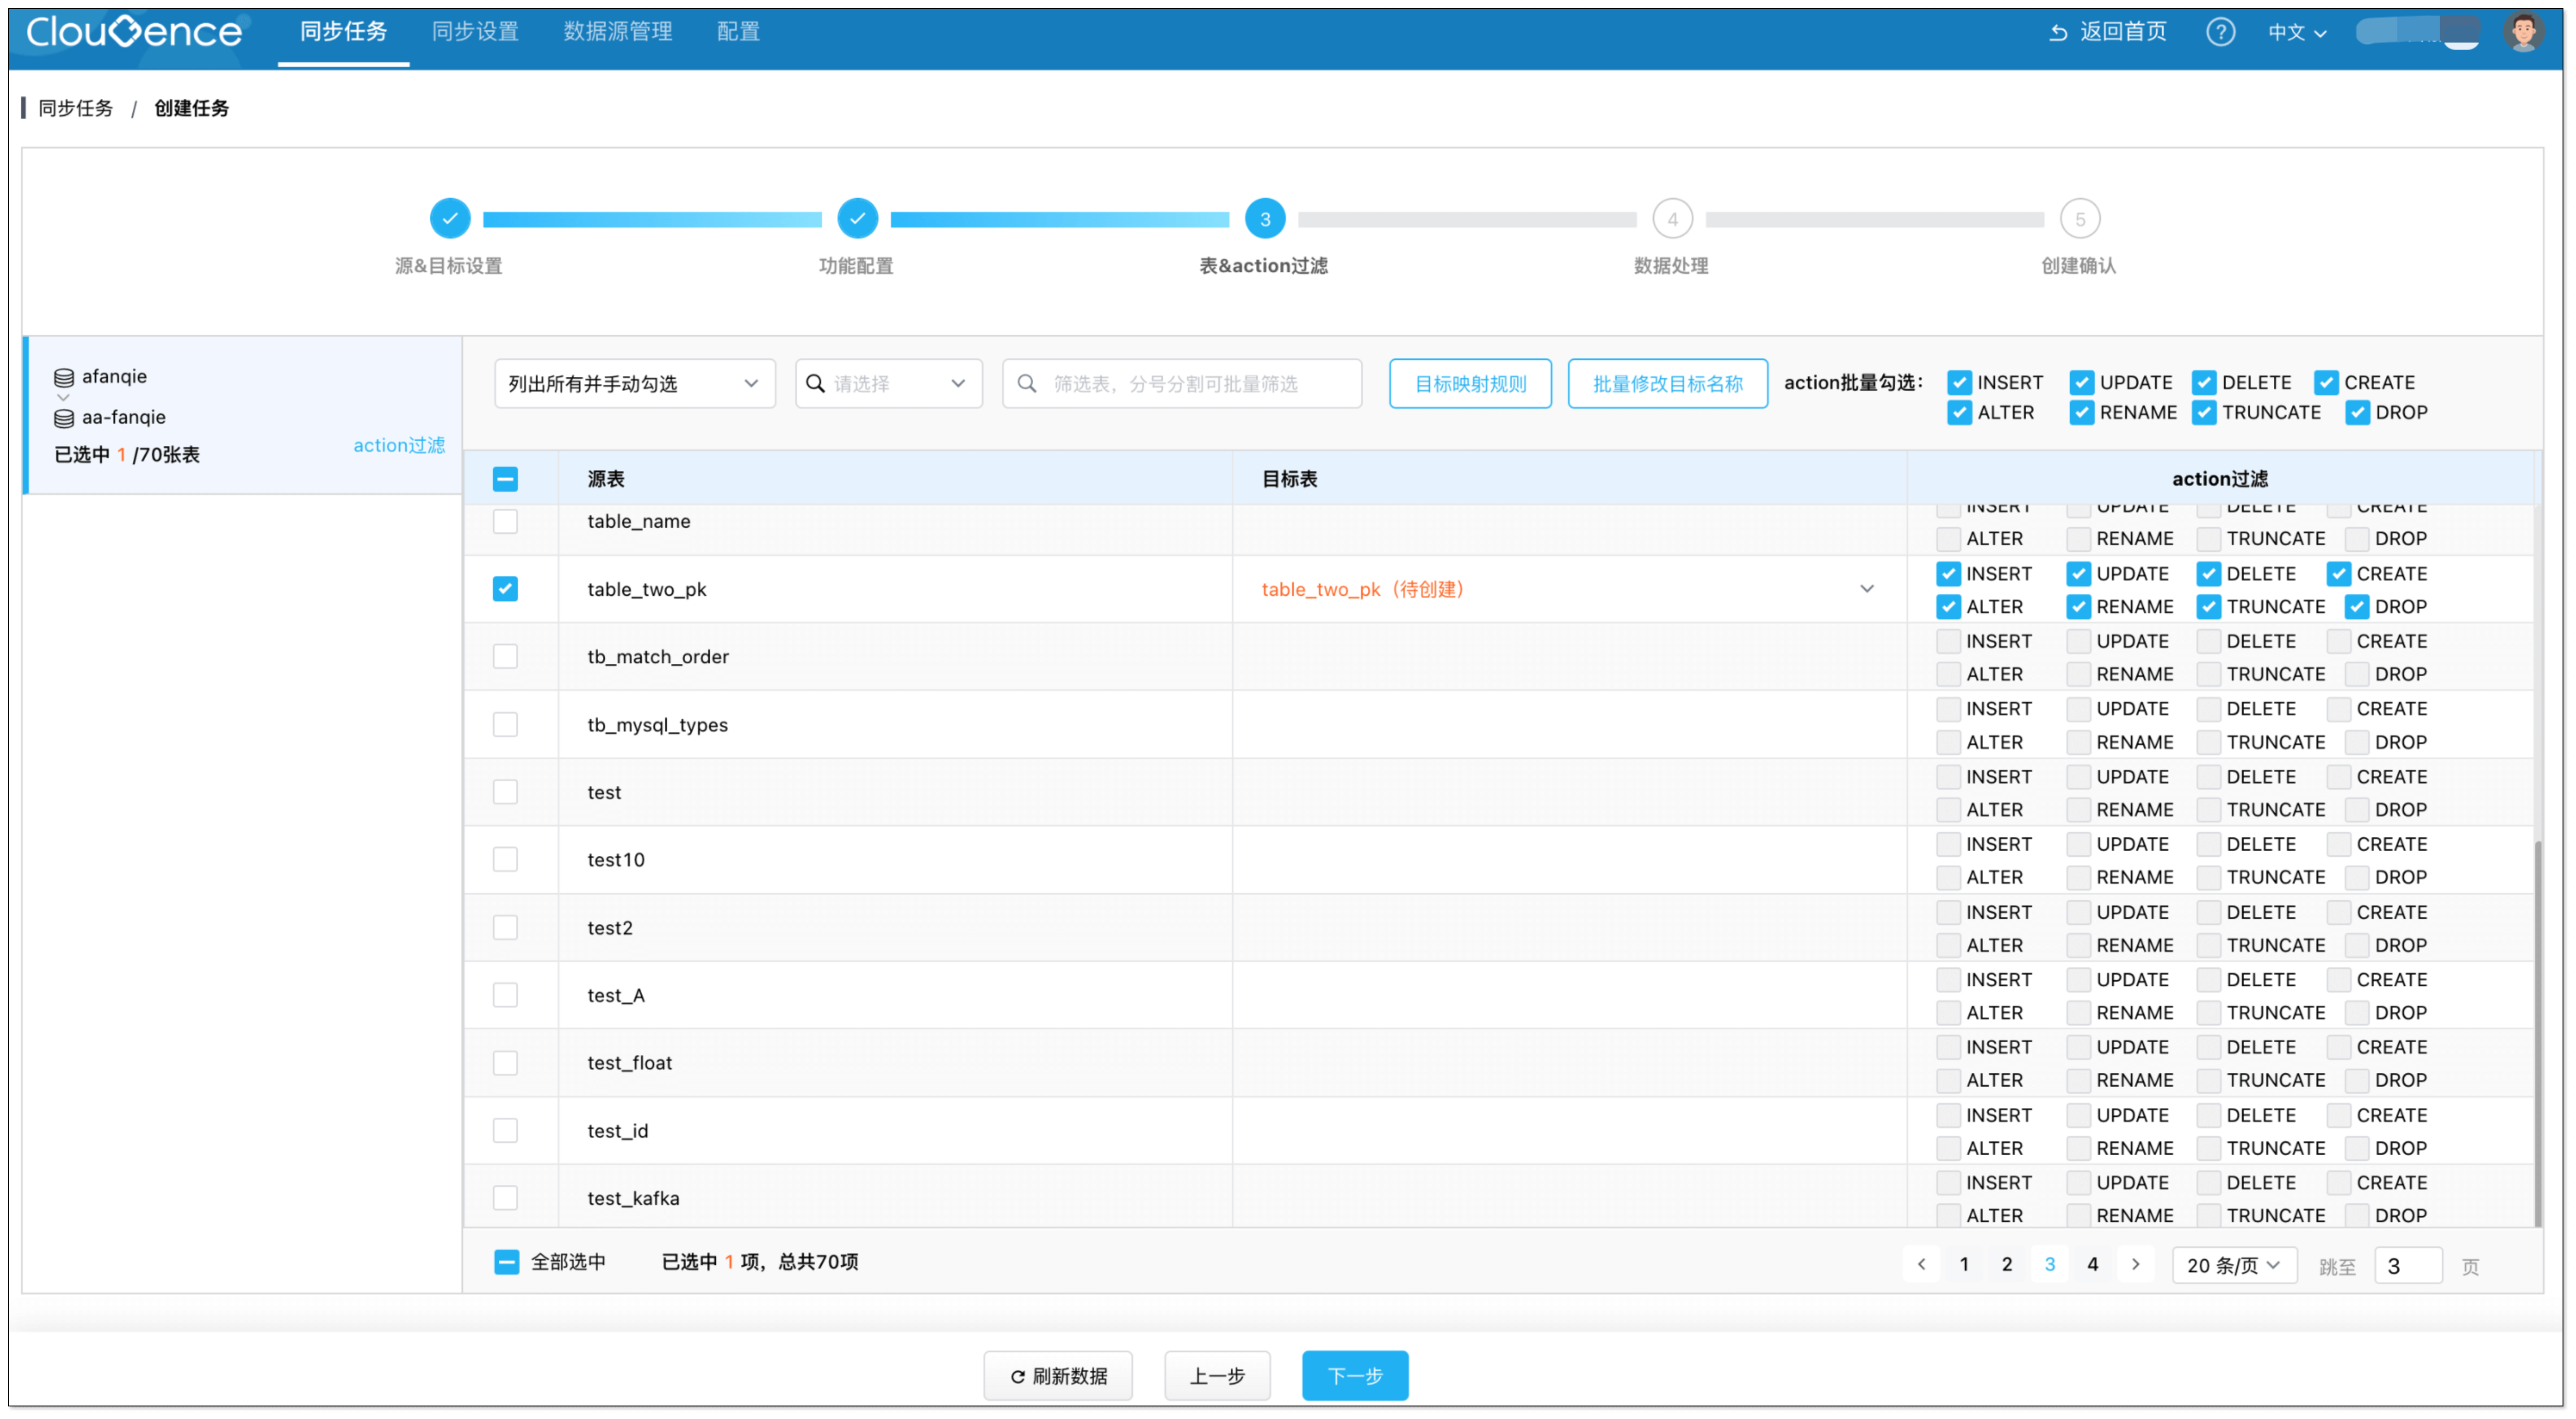Toggle 全部选中 checkbox at bottom
The width and height of the screenshot is (2576, 1419).
coord(507,1263)
